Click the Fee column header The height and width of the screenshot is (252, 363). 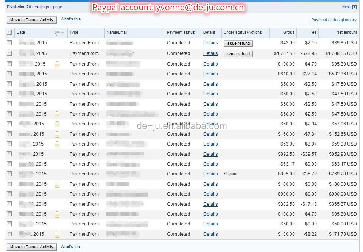coord(313,32)
